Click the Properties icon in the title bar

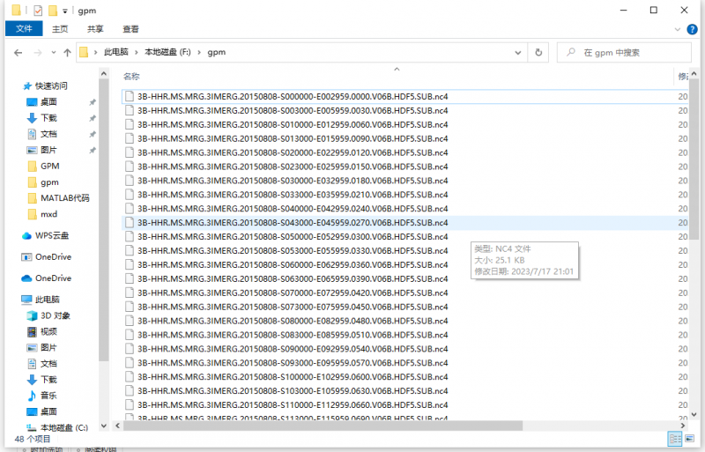[37, 11]
